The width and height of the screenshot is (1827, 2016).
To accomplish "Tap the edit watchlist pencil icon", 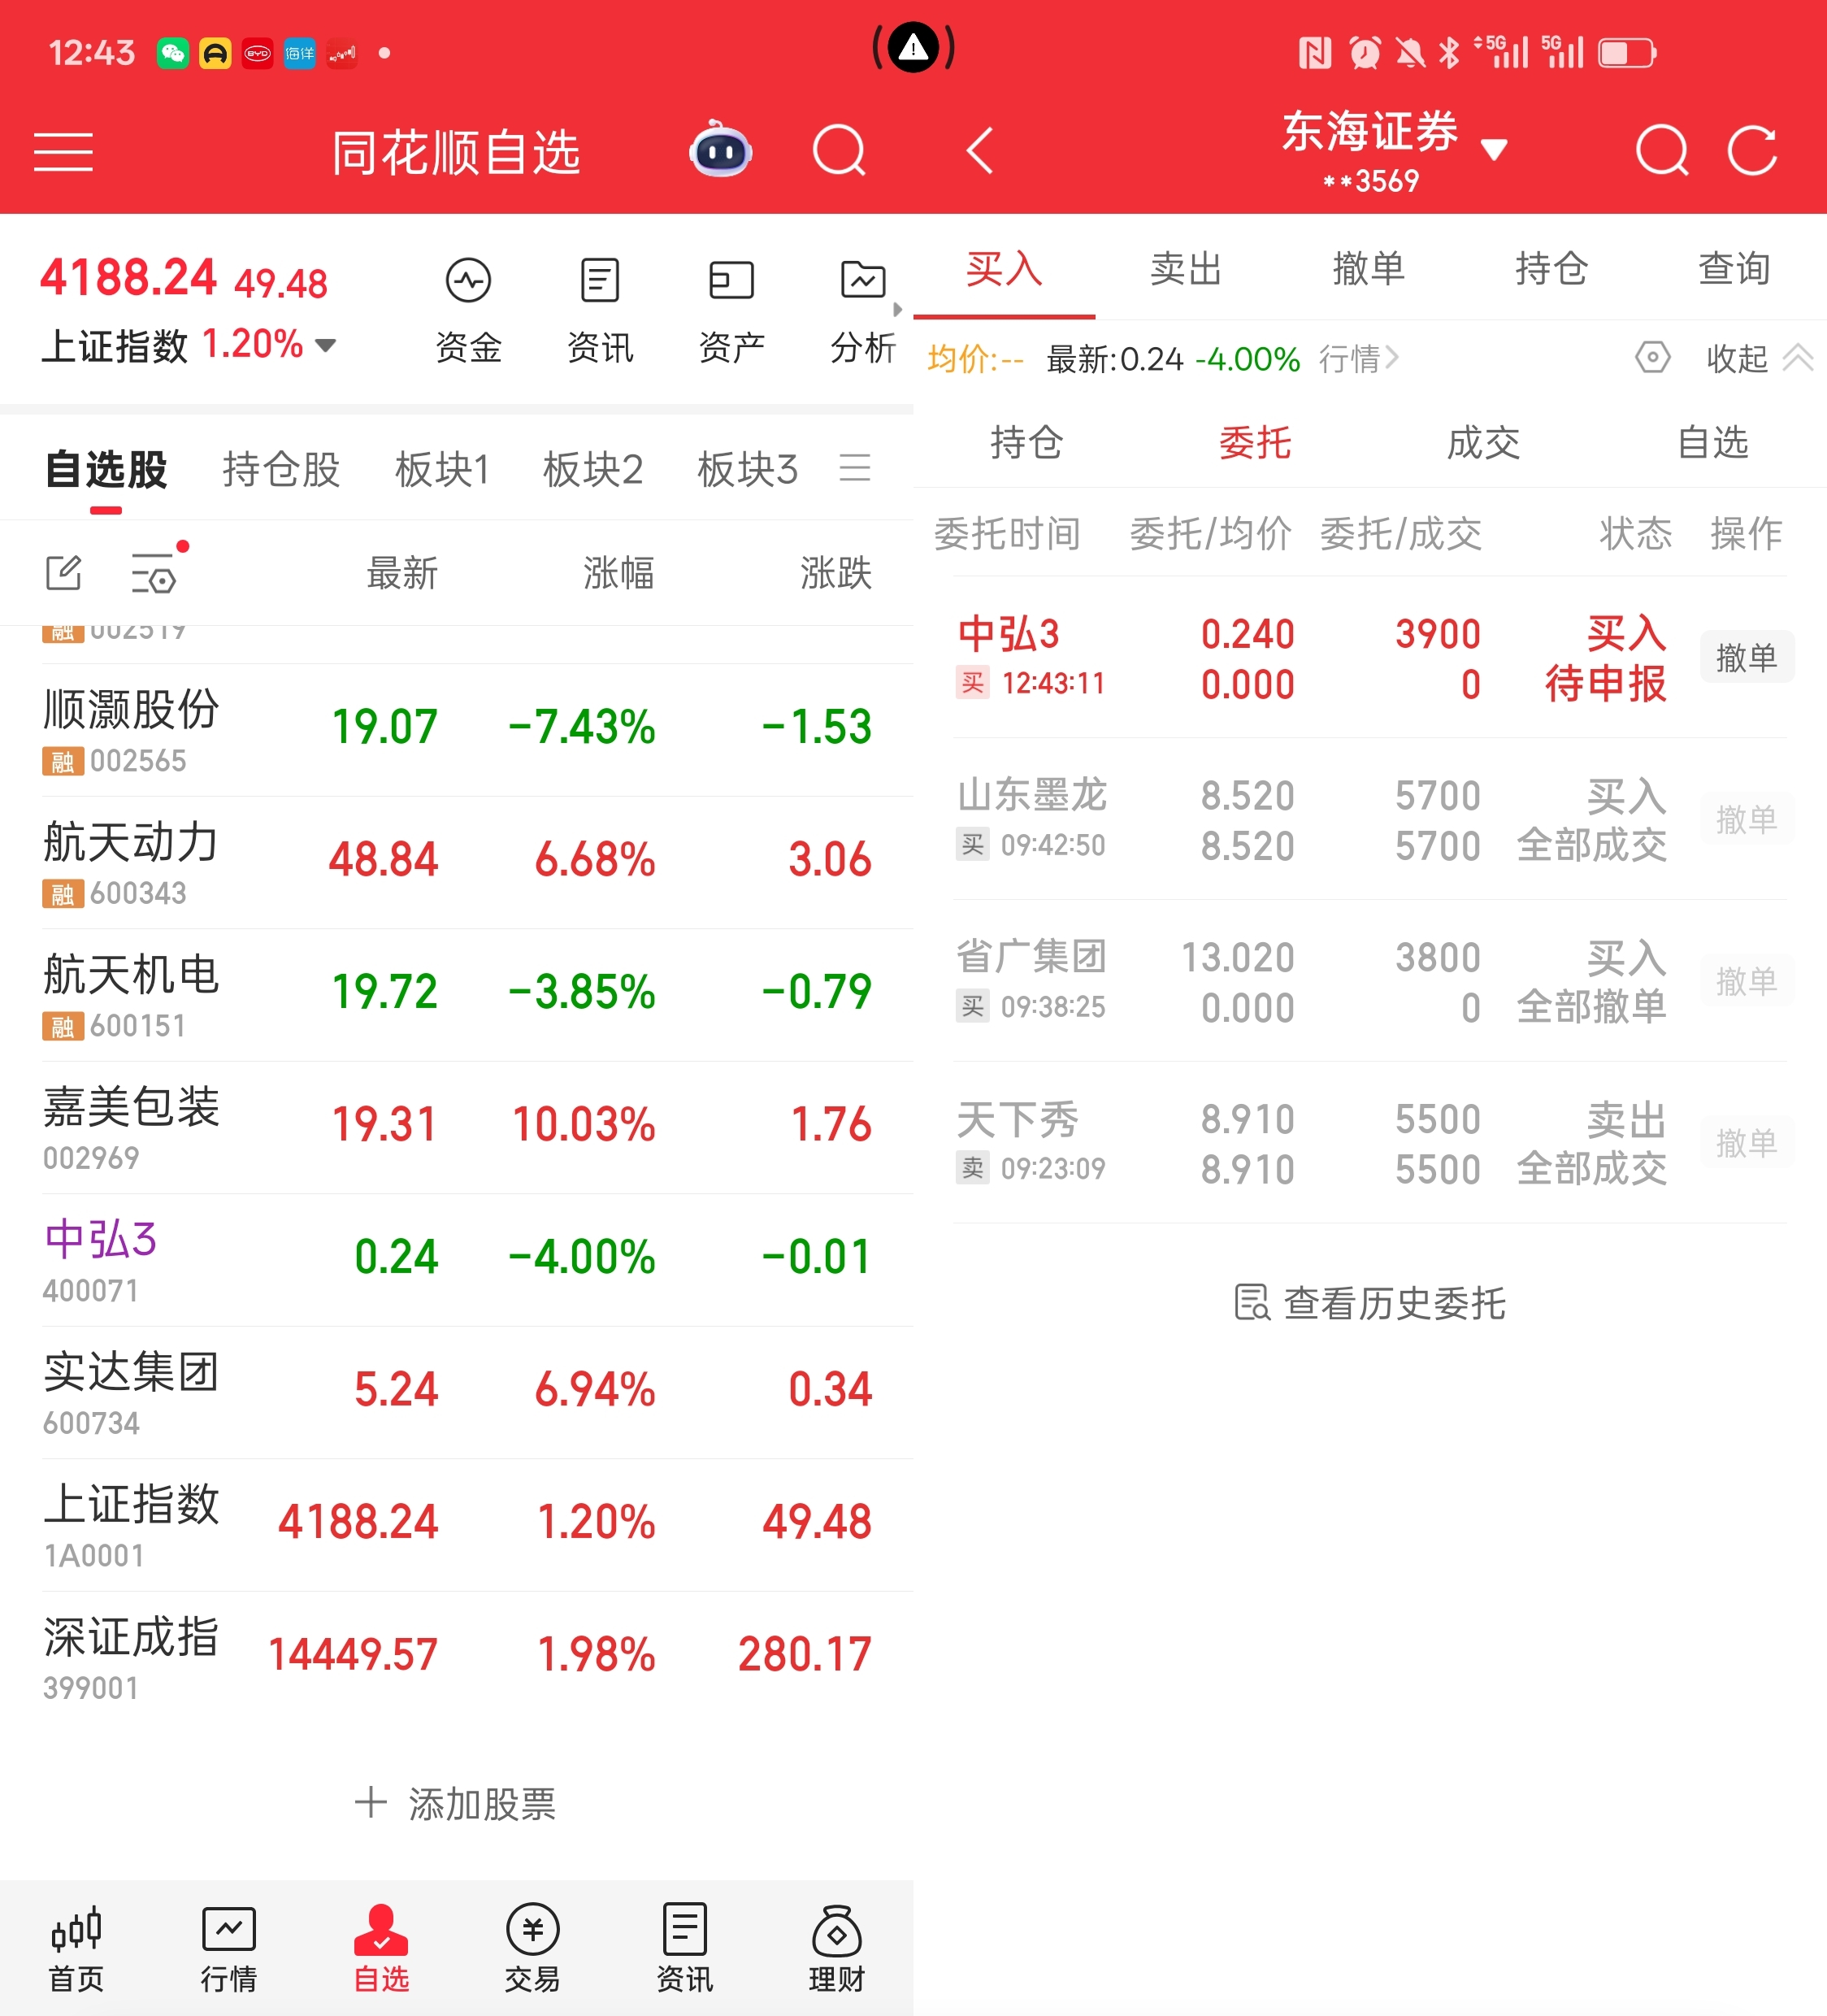I will [64, 573].
